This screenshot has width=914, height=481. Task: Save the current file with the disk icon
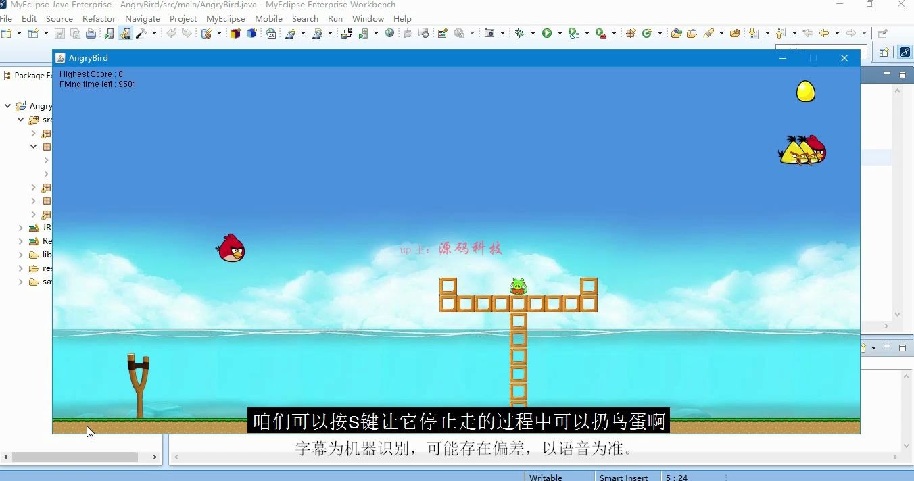pos(59,32)
